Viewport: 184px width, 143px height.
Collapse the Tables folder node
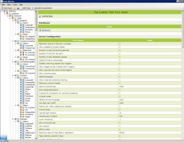(10, 18)
